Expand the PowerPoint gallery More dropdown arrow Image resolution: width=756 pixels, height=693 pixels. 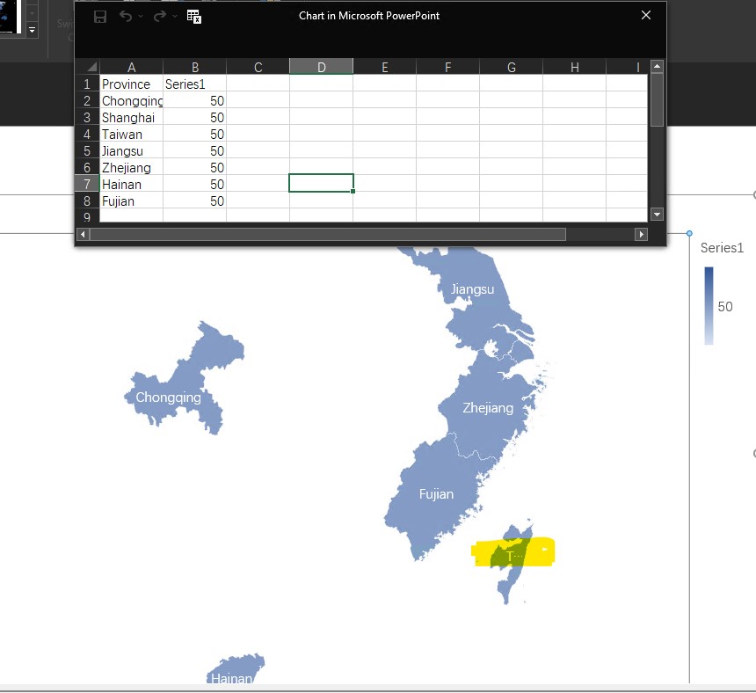[32, 30]
